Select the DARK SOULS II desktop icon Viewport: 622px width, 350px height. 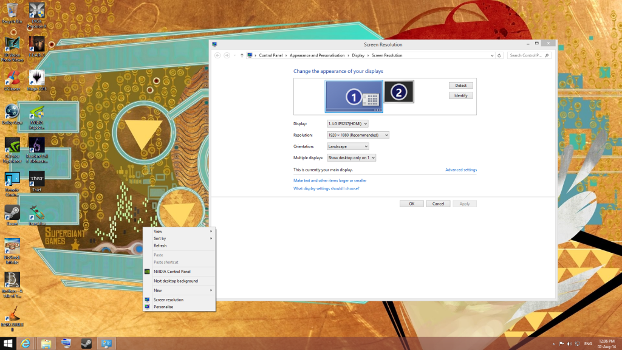point(12,318)
